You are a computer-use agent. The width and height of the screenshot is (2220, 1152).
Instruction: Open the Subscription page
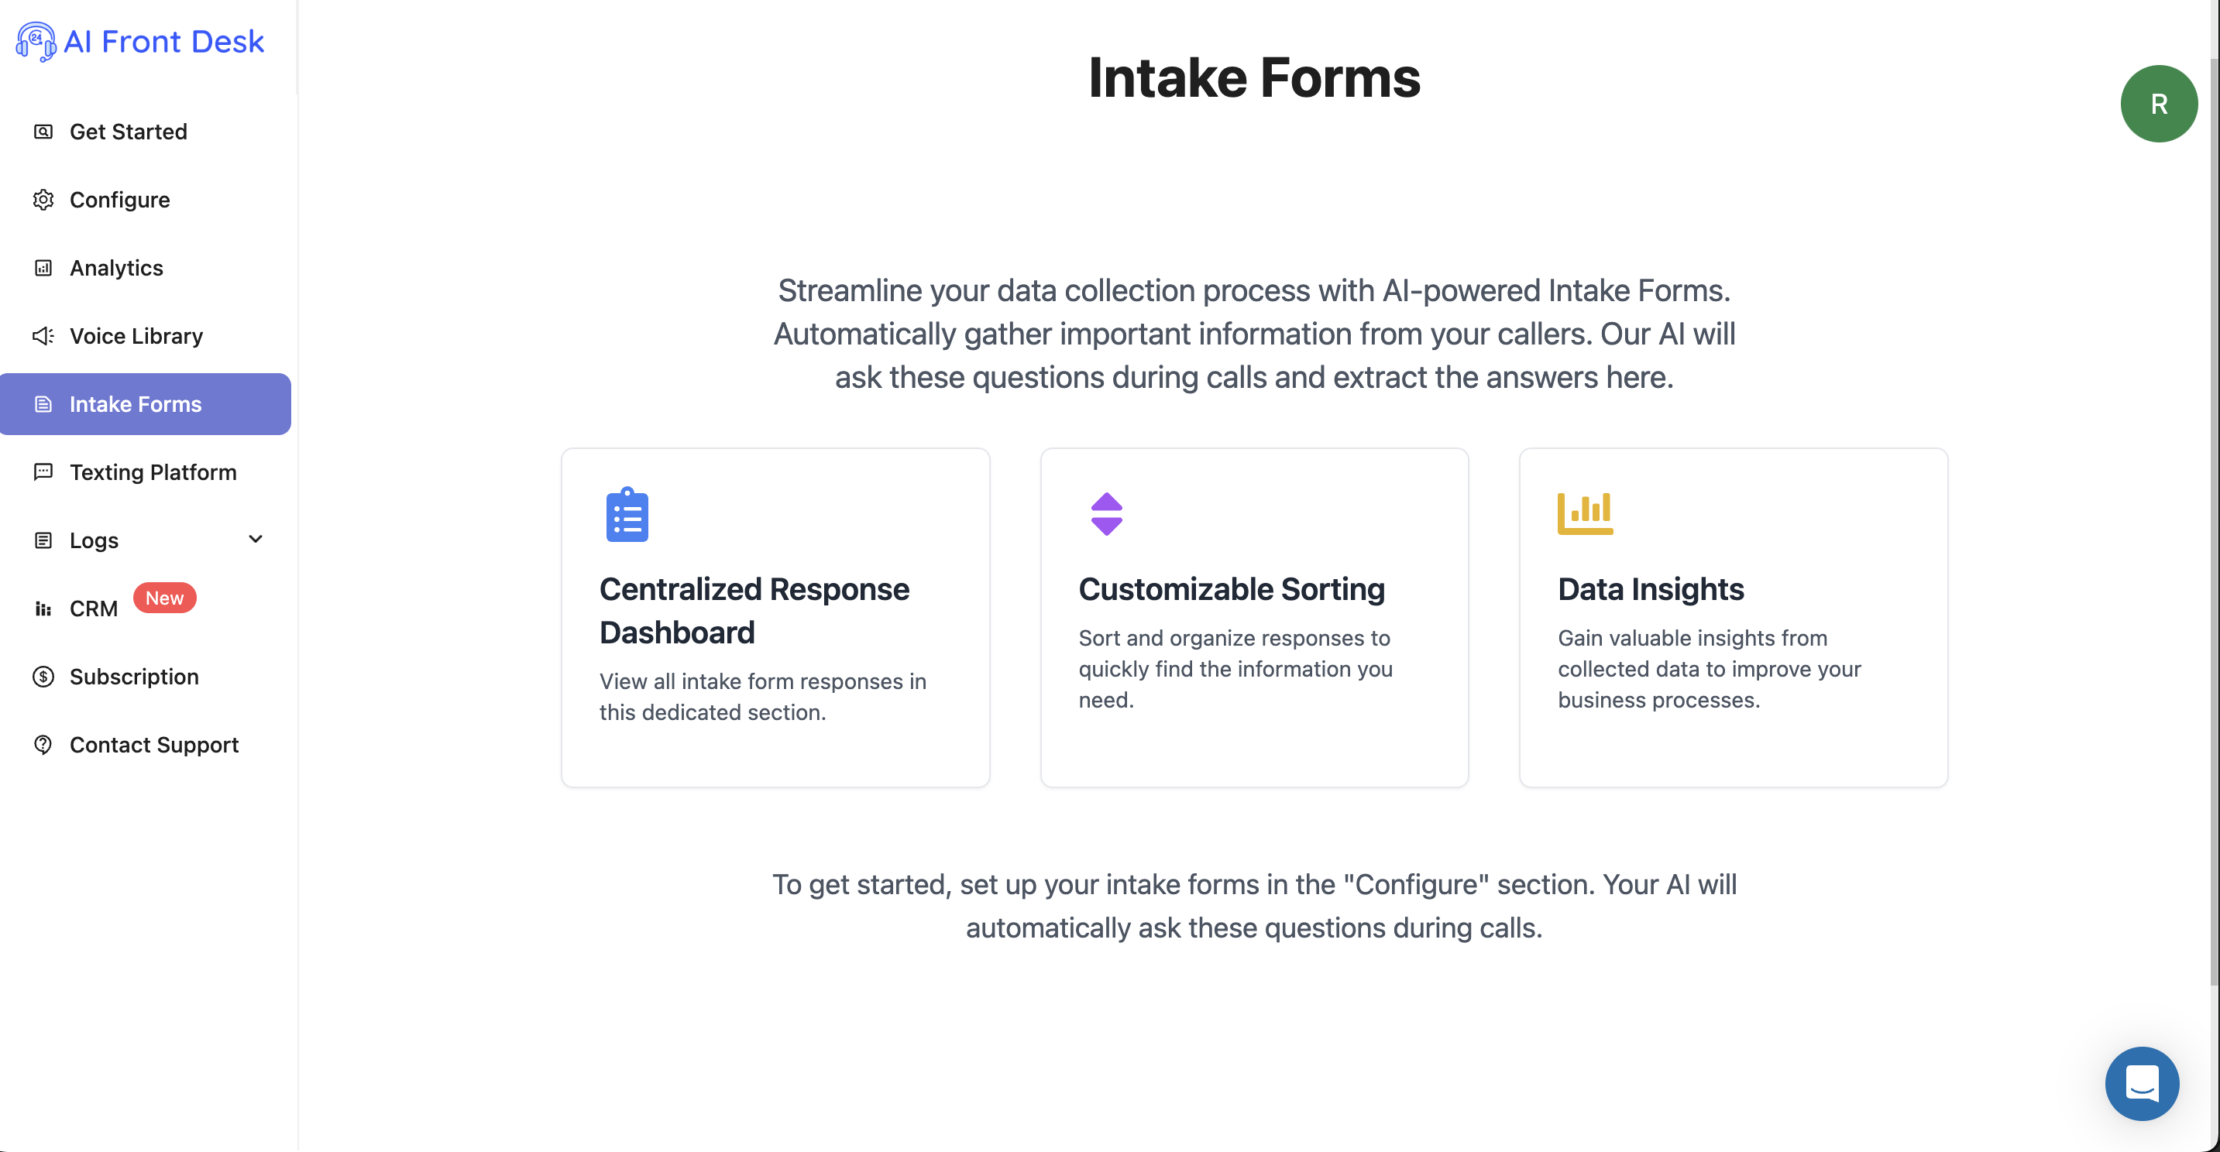tap(135, 677)
